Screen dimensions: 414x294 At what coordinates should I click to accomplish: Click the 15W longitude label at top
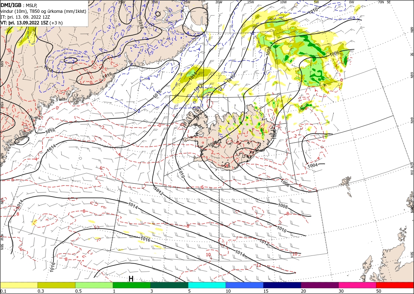pos(250,2)
